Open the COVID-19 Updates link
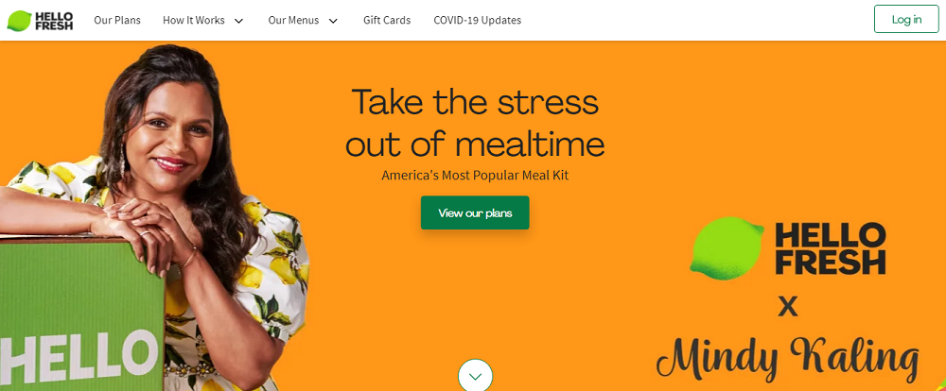Image resolution: width=946 pixels, height=391 pixels. 477,20
